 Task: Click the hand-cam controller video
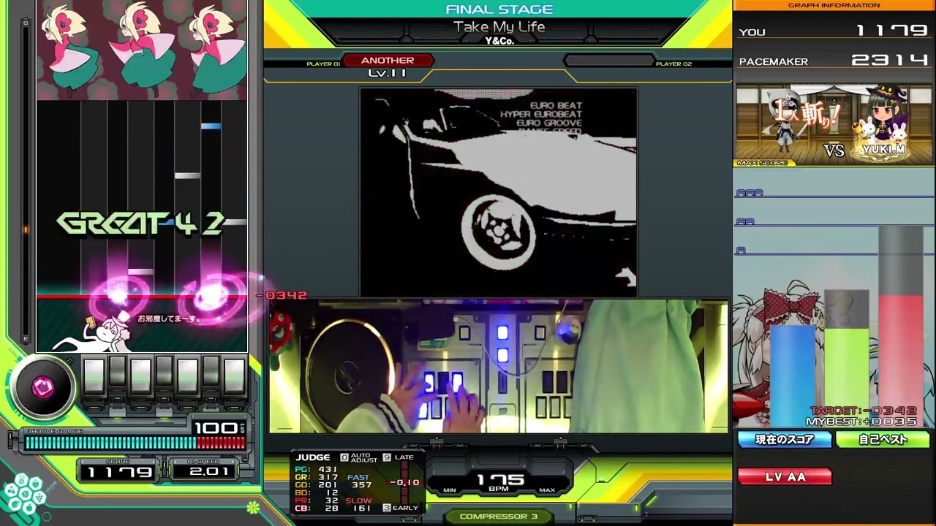point(499,366)
